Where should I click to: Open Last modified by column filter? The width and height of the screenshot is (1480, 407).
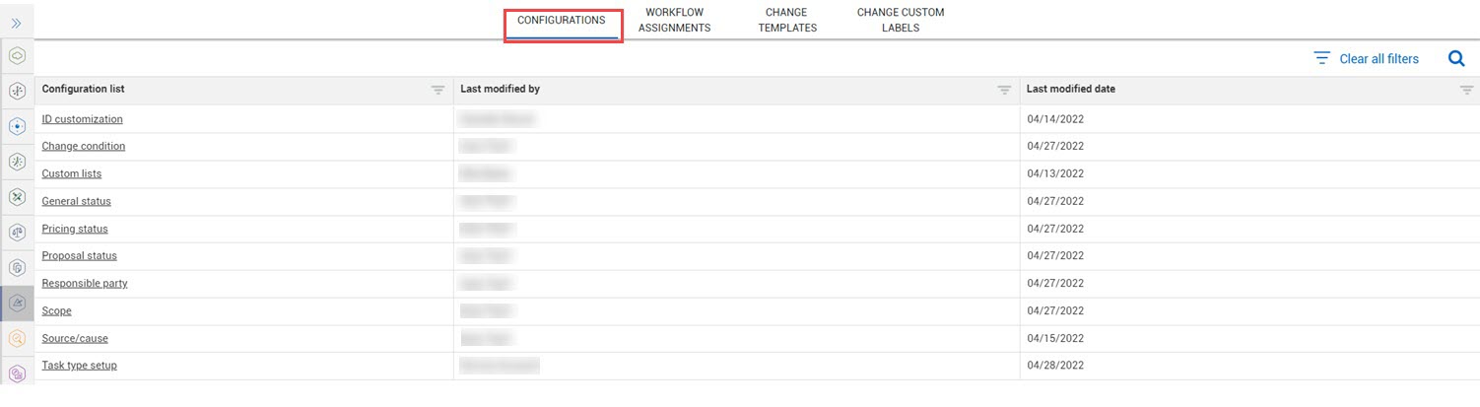click(1004, 90)
